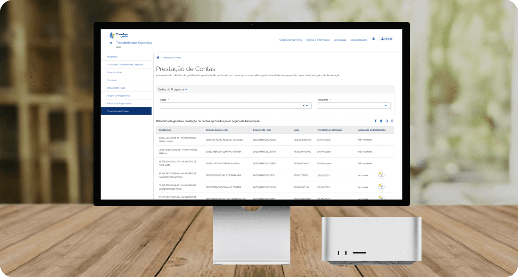Click the second document export icon after the filter
518x277 pixels.
387,121
